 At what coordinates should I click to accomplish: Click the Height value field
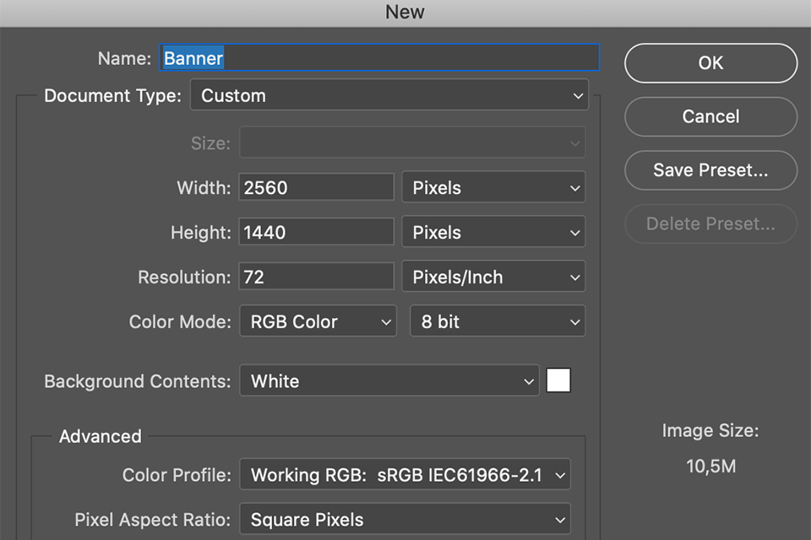(x=317, y=233)
